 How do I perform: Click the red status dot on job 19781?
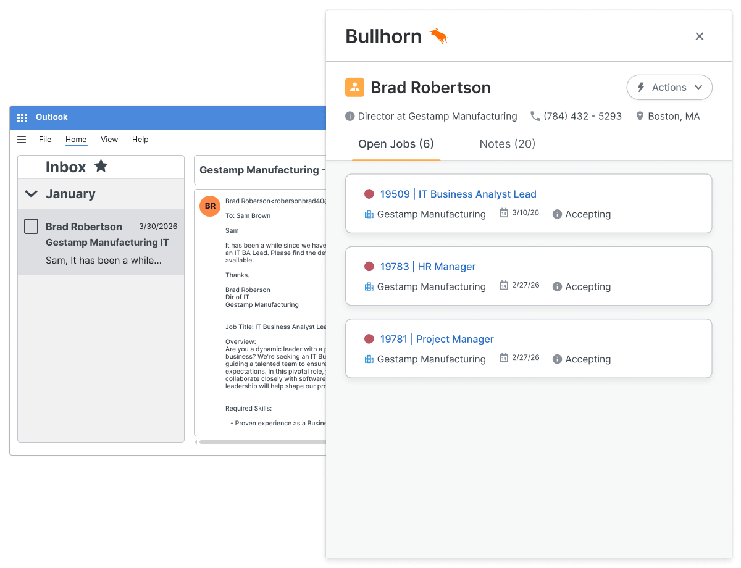pos(369,339)
